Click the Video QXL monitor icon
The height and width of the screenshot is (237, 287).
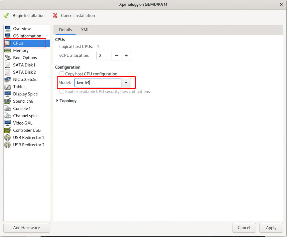coord(8,123)
